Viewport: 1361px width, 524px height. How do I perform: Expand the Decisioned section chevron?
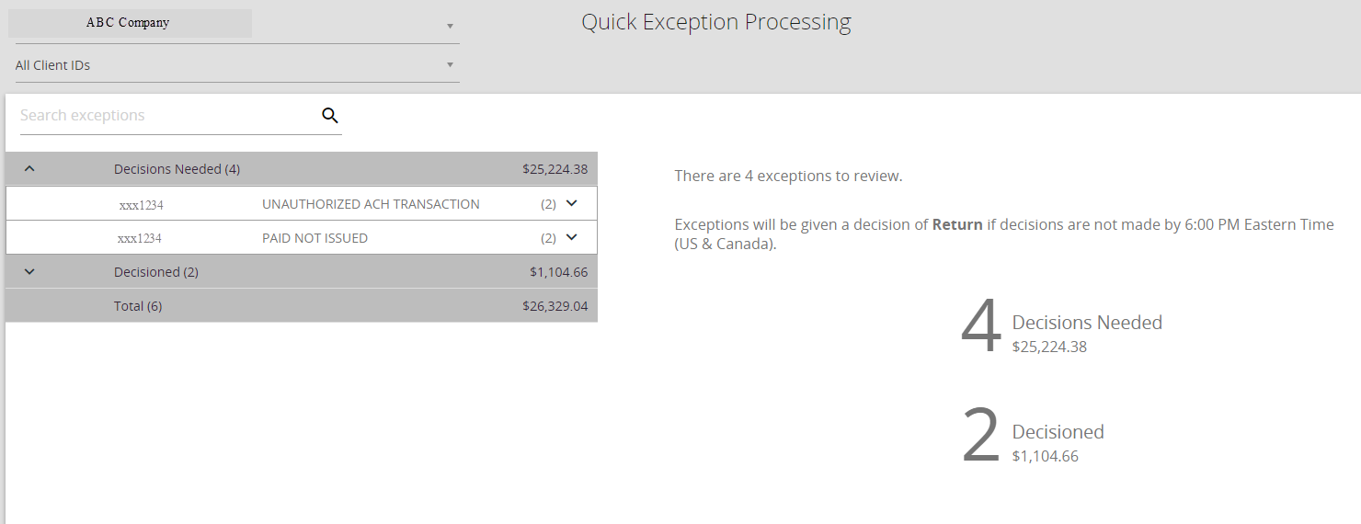(x=29, y=272)
